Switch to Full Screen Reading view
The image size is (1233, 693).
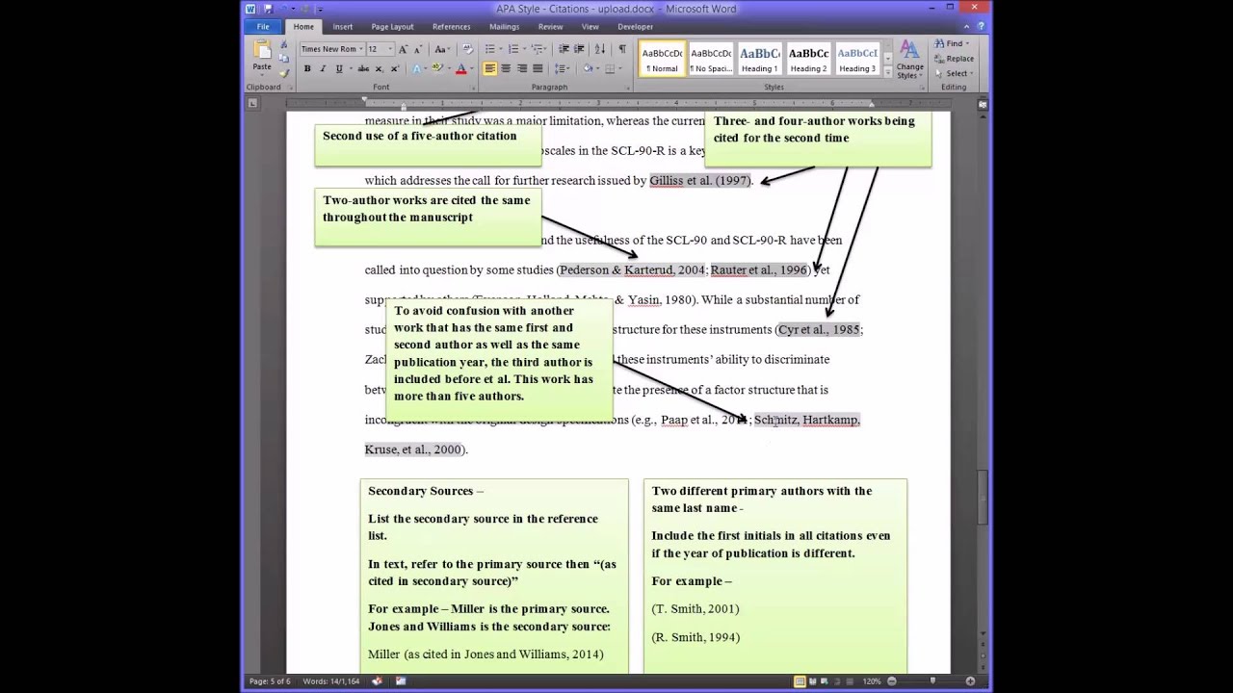coord(813,681)
